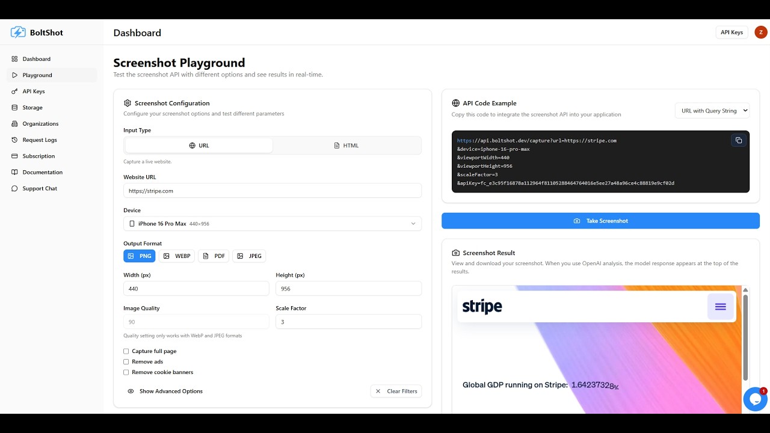Click the Request Logs history icon

point(15,140)
